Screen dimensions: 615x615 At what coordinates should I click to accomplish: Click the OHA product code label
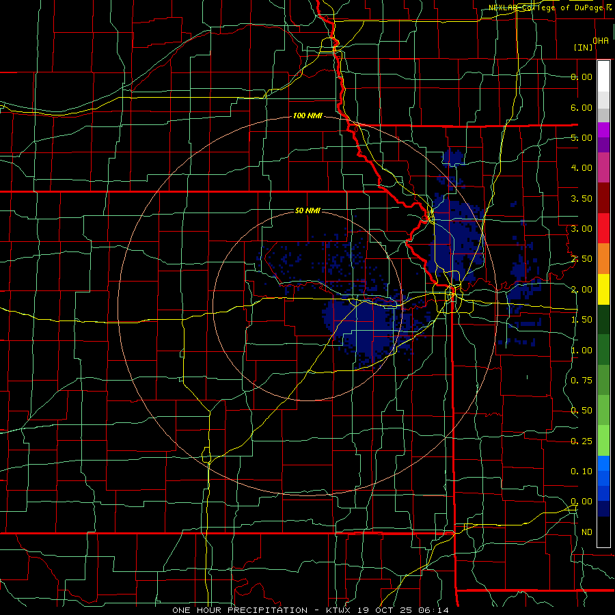[601, 40]
